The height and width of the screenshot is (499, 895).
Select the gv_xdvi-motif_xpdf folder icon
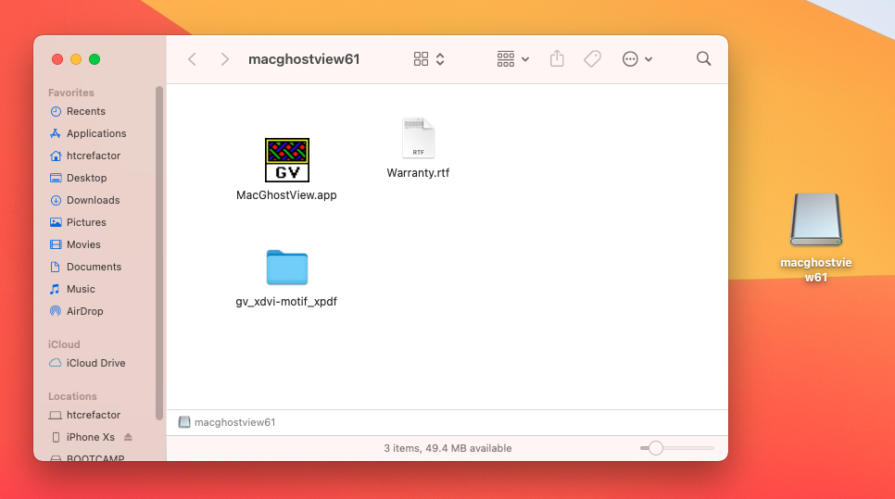(x=287, y=267)
